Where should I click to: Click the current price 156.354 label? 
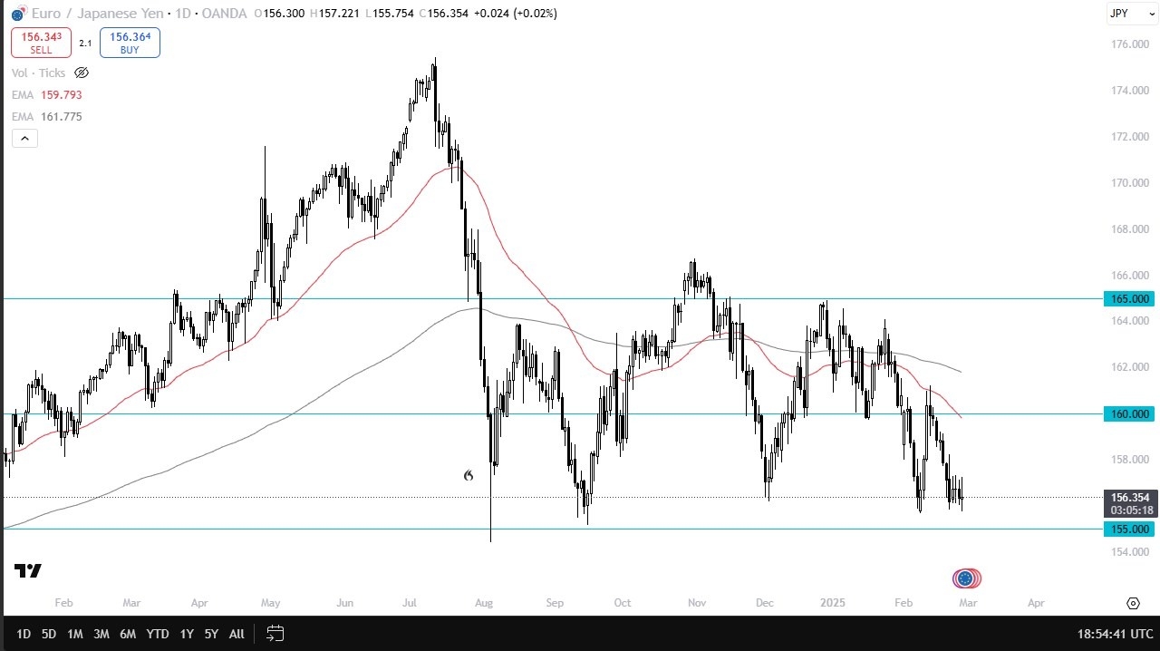1129,497
